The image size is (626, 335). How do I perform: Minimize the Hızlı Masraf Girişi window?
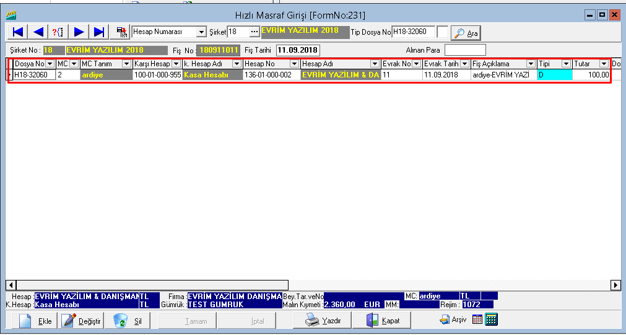pos(591,15)
